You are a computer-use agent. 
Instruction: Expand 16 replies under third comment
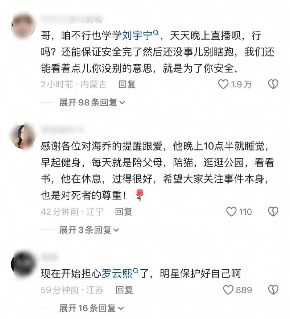point(92,308)
